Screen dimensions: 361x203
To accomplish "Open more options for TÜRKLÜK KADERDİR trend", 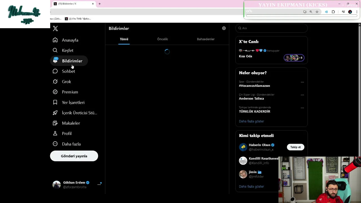I will pos(302,108).
